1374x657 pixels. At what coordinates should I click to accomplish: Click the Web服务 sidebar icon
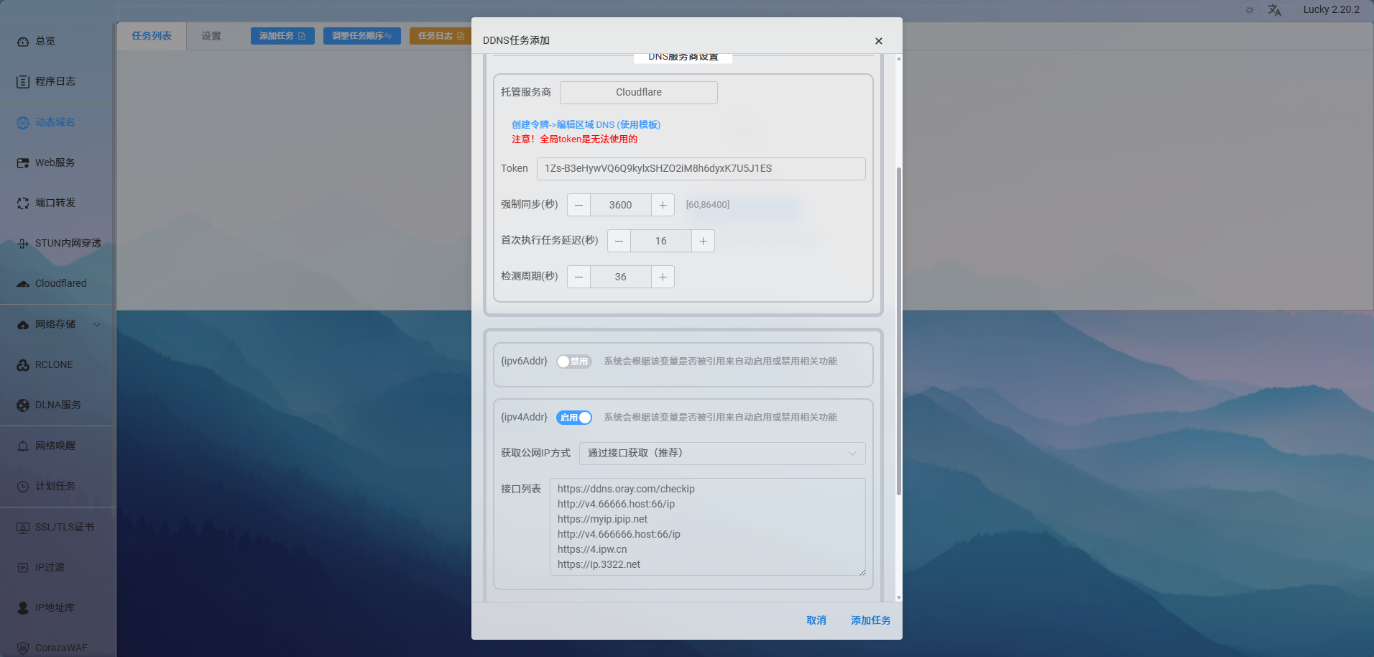(x=23, y=163)
